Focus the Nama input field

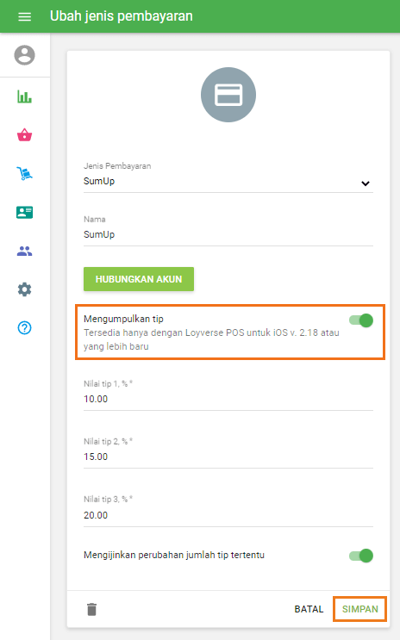tap(228, 234)
